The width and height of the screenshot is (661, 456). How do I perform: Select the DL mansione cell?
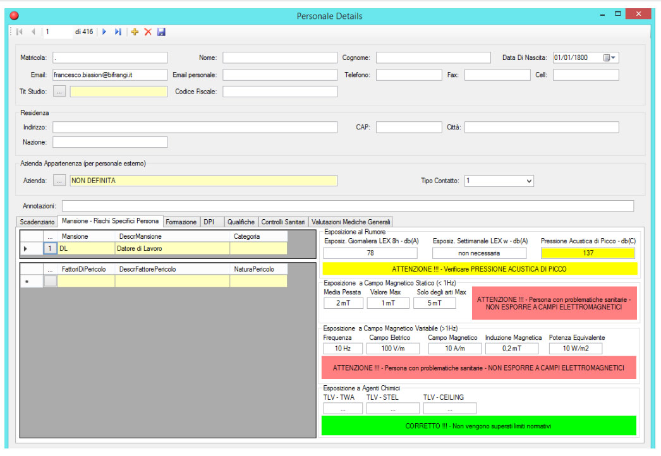(x=86, y=248)
